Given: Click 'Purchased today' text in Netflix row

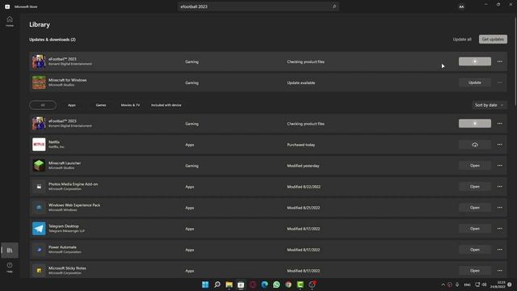Looking at the screenshot, I should [x=301, y=145].
